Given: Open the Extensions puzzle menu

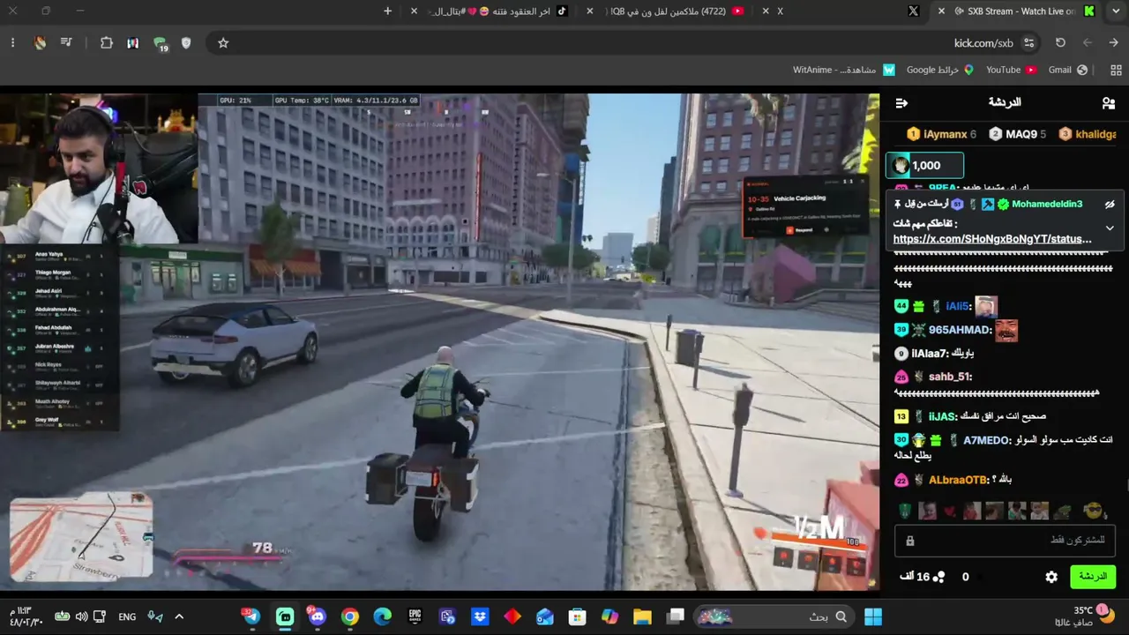Looking at the screenshot, I should pos(107,43).
